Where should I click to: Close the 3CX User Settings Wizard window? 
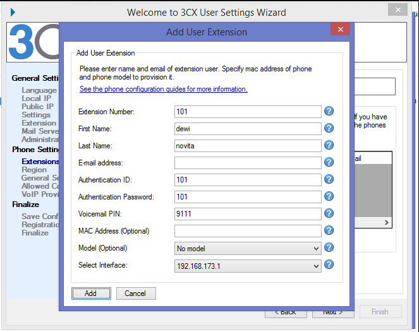[398, 10]
